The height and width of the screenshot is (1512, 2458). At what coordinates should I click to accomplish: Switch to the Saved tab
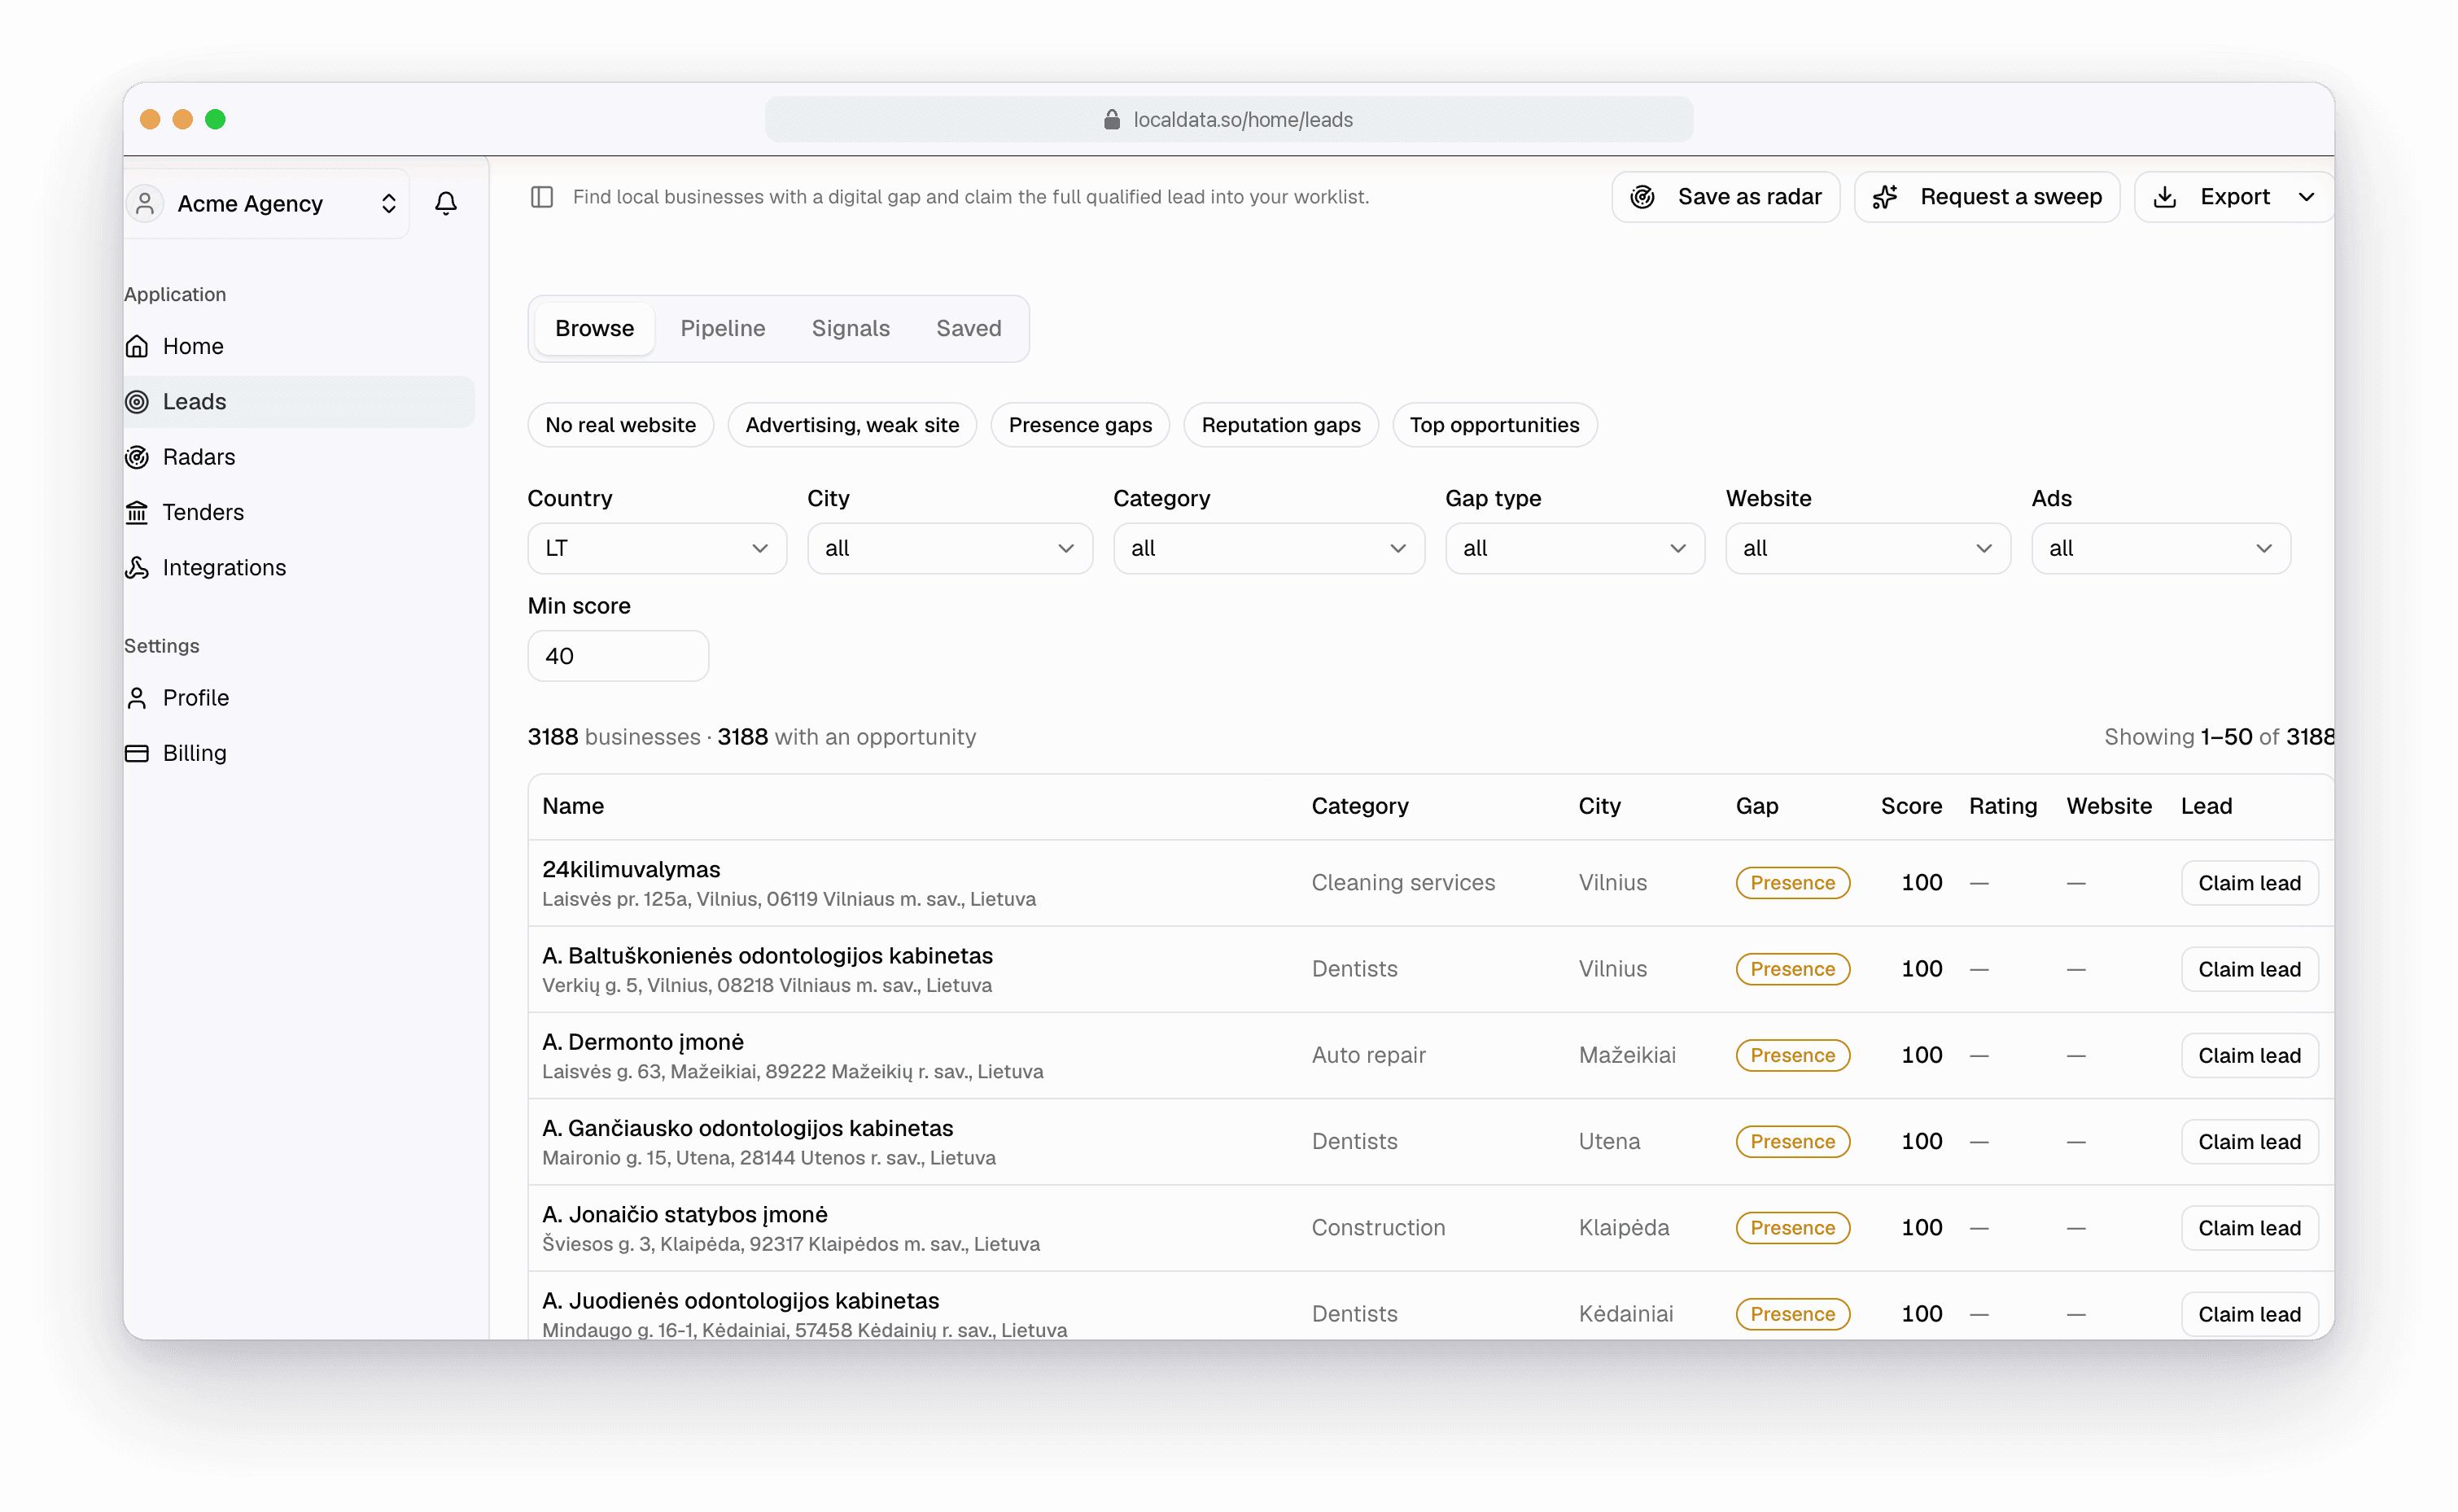(x=968, y=328)
